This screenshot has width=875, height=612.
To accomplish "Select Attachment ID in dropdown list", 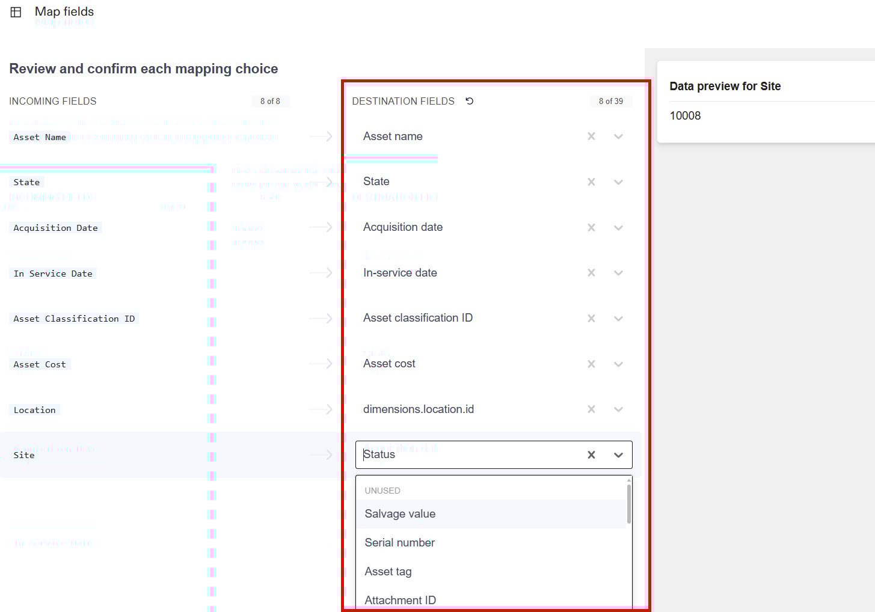I will [401, 600].
